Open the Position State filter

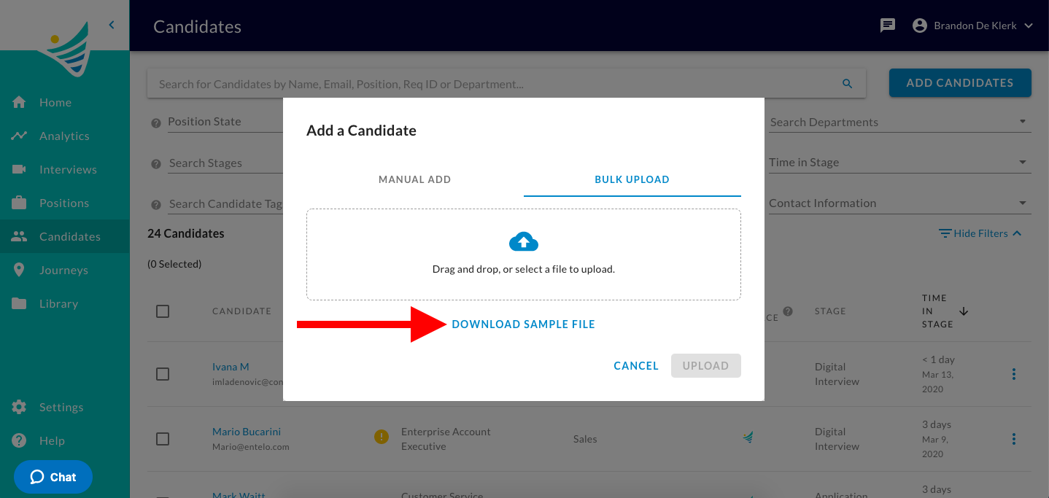click(225, 122)
